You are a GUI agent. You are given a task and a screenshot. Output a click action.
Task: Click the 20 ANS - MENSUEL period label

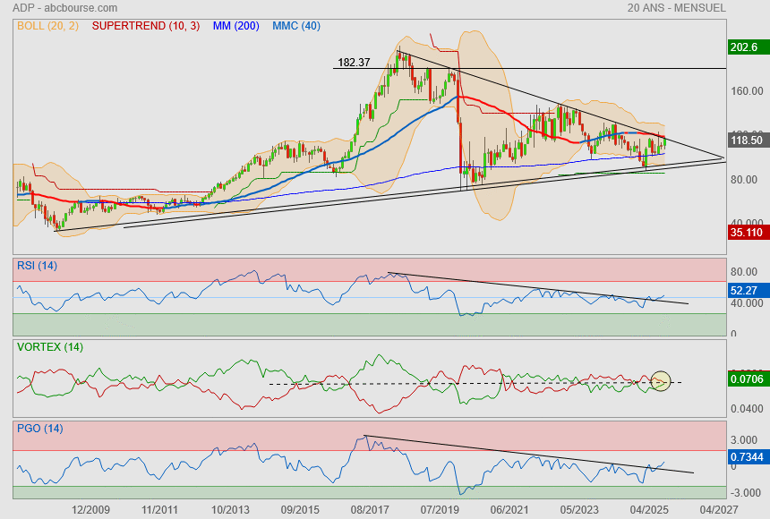click(677, 8)
